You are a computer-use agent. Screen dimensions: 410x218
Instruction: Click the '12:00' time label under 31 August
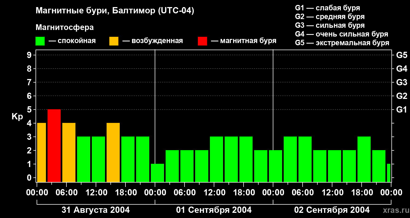pos(96,193)
